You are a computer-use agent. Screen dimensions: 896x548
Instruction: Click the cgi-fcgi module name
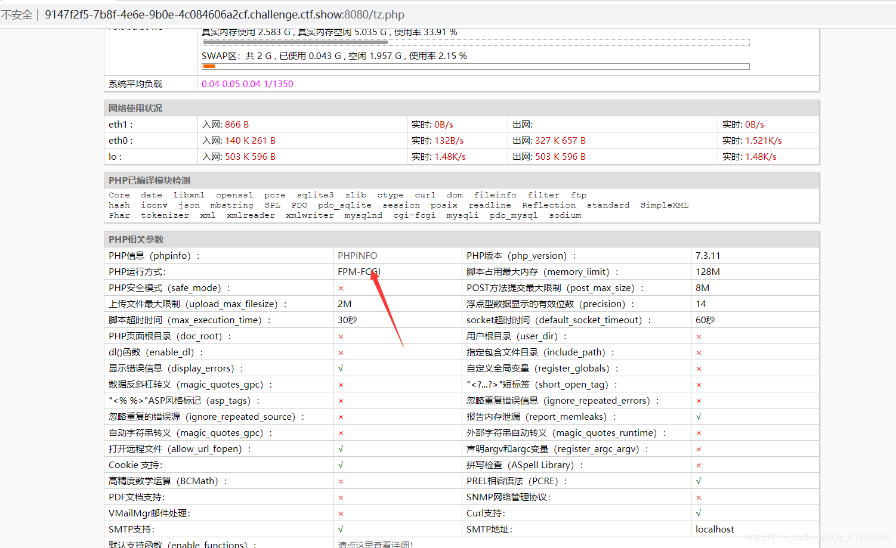click(x=414, y=215)
